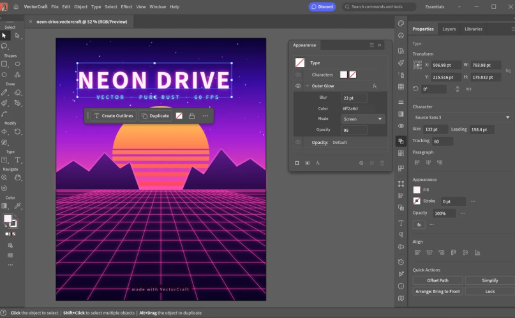This screenshot has width=515, height=318.
Task: Toggle Outer Glow effect visibility eye
Action: coord(298,86)
